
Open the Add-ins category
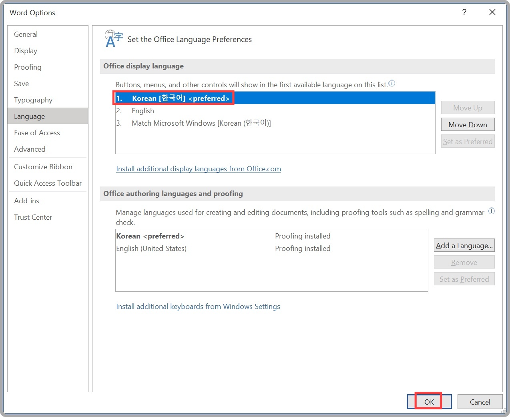click(x=48, y=201)
